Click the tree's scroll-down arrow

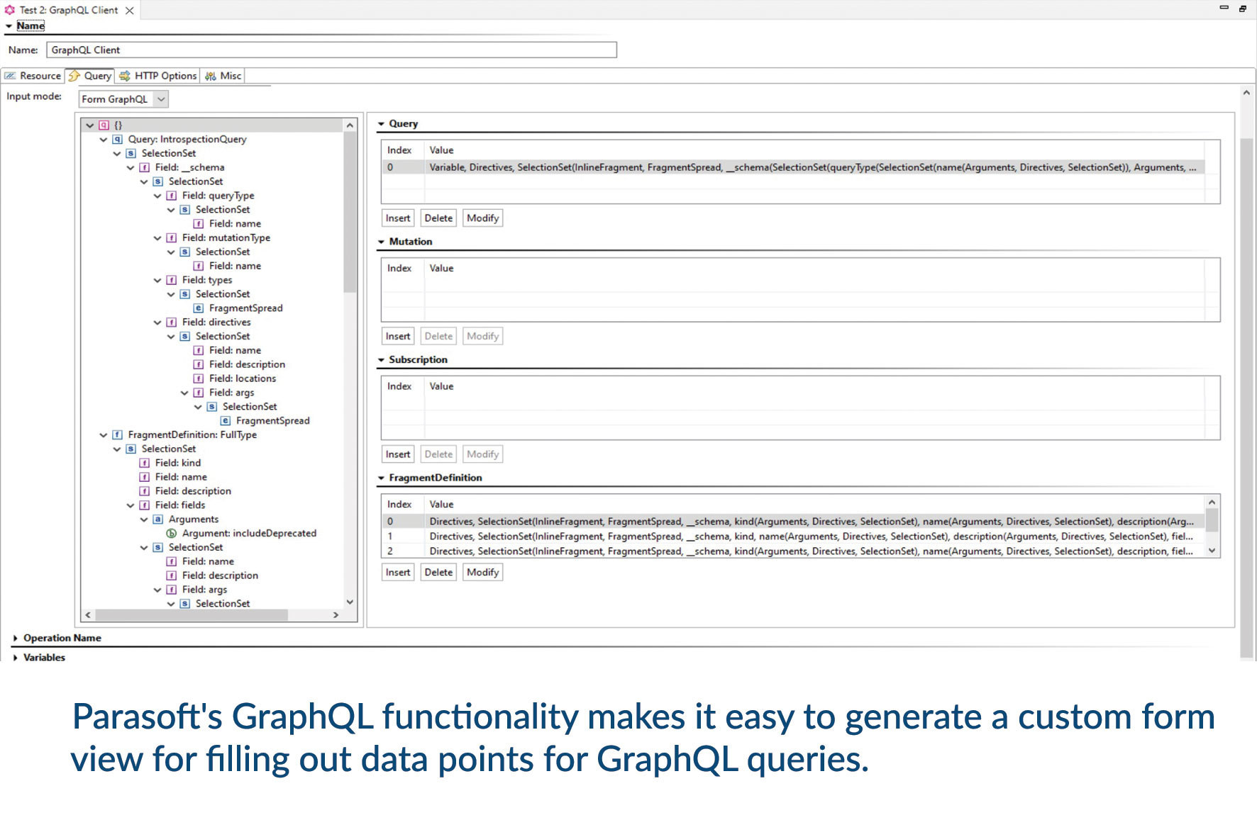coord(350,602)
